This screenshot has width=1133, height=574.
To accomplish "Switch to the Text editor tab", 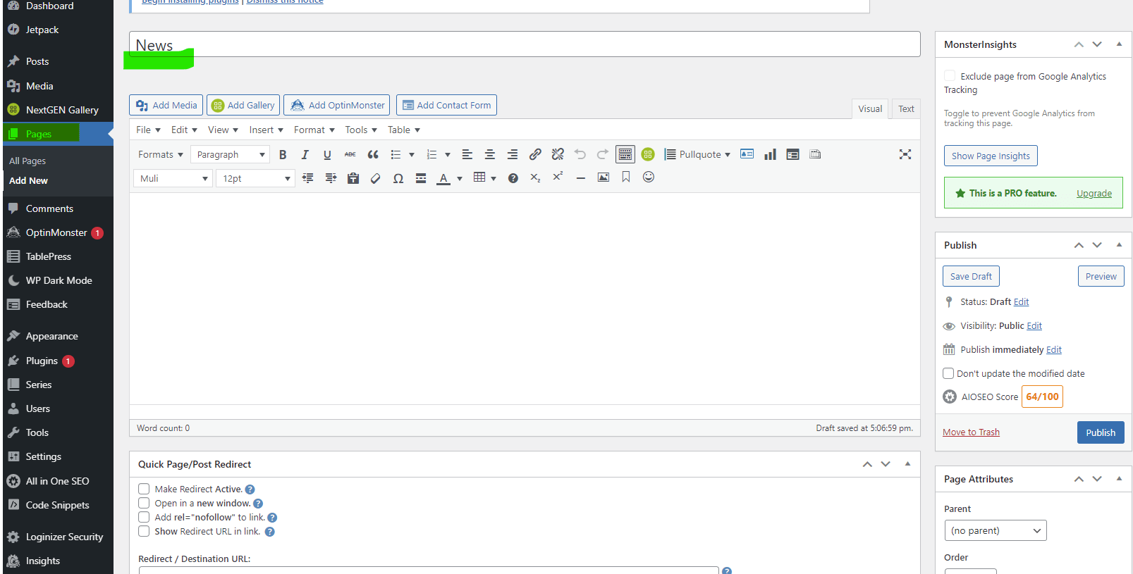I will tap(906, 108).
